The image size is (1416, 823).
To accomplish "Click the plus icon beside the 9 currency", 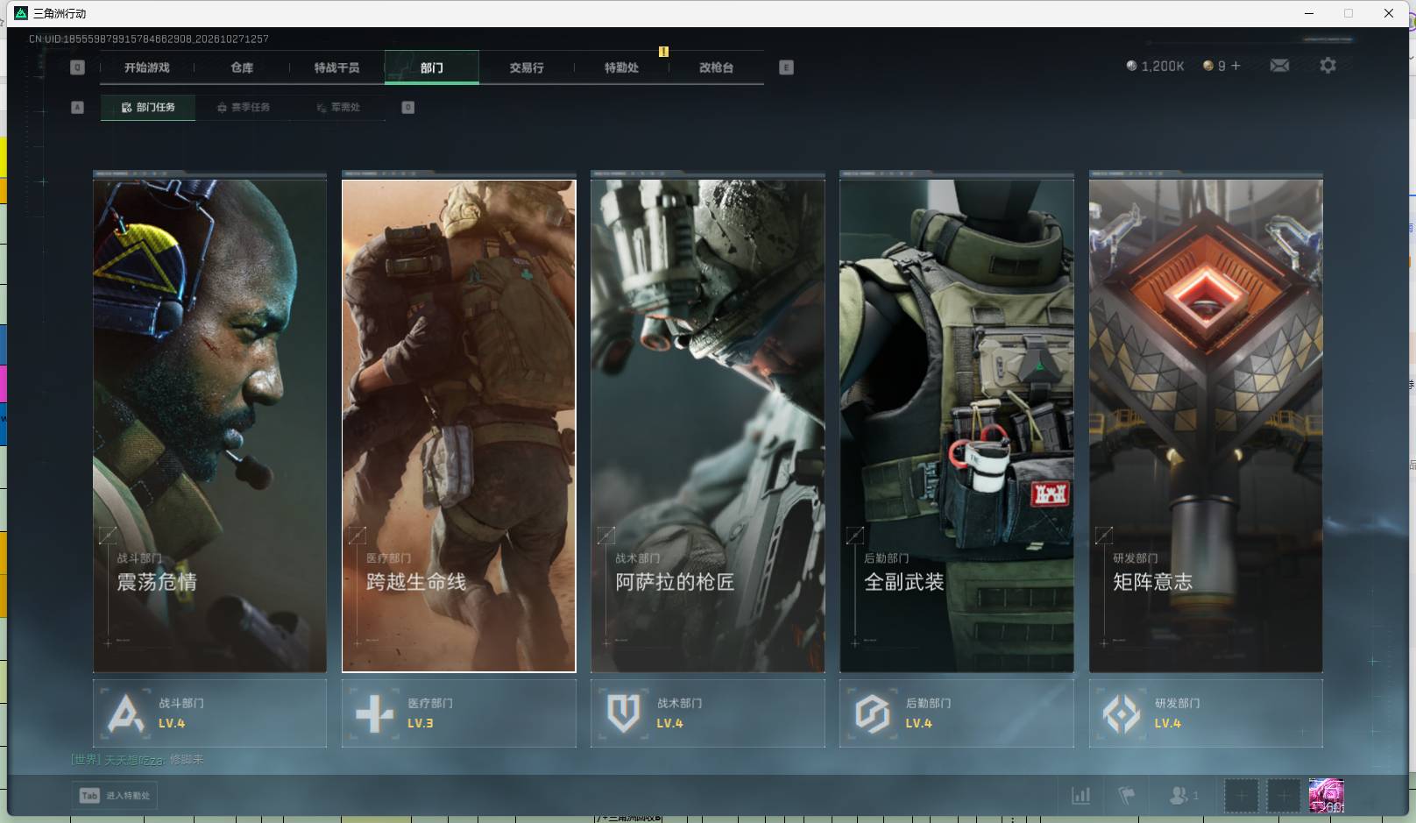I will [1235, 66].
